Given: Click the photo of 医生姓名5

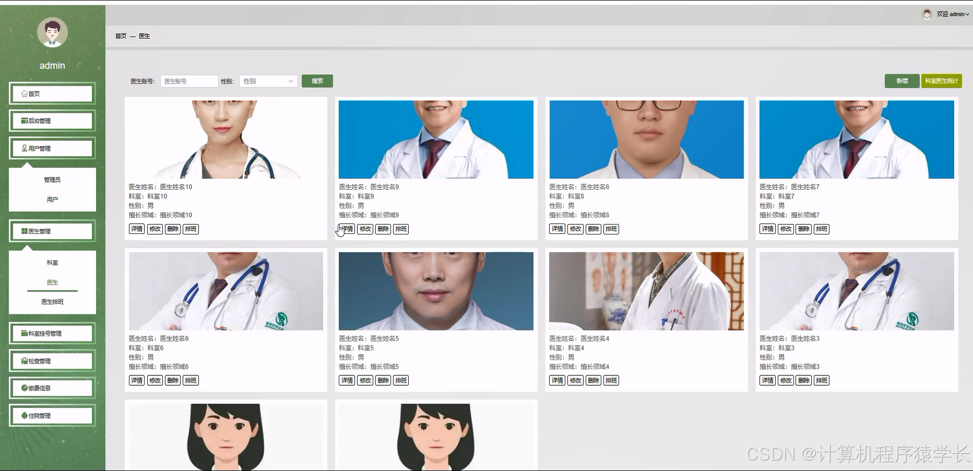Looking at the screenshot, I should pyautogui.click(x=436, y=291).
